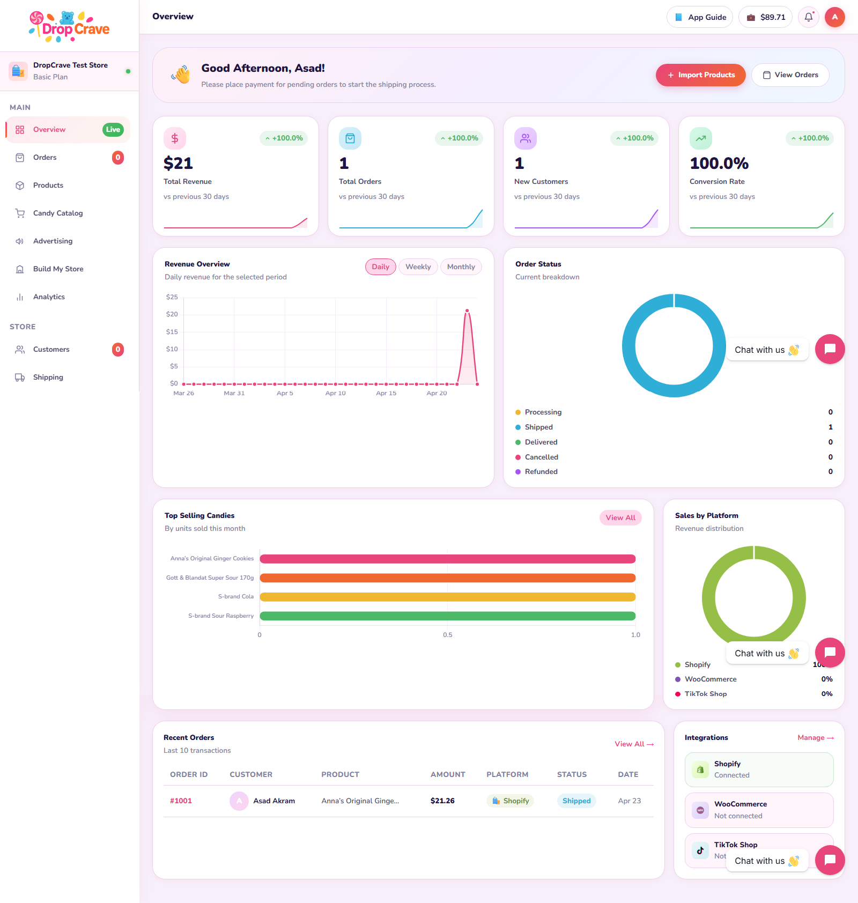Click the View Orders button
Screen dimensions: 858x903
790,75
